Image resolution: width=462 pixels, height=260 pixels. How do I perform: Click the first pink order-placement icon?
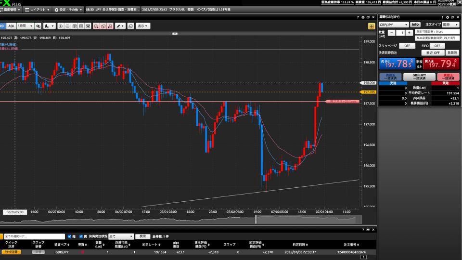(96, 26)
